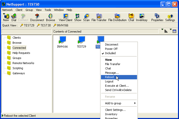Open File Transfer from the toolbar
Screen dimensions: 179x119
pos(99,17)
